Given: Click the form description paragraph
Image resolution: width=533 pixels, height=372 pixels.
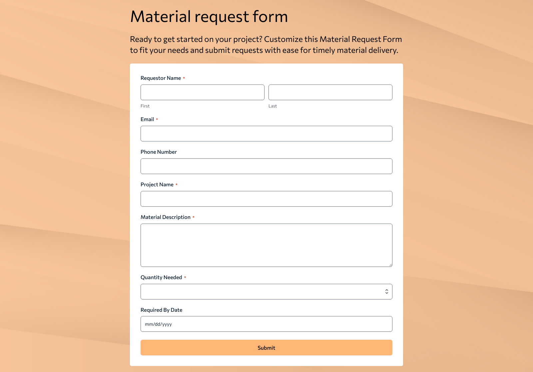Looking at the screenshot, I should coord(266,45).
